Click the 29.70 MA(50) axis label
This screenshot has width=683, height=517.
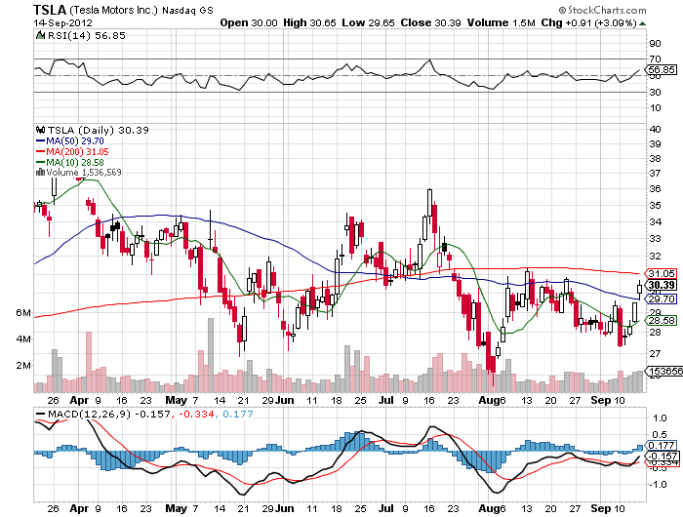pyautogui.click(x=662, y=298)
